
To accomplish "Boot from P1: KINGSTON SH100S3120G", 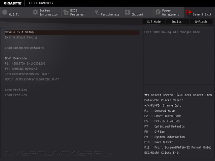I will 25,63.
